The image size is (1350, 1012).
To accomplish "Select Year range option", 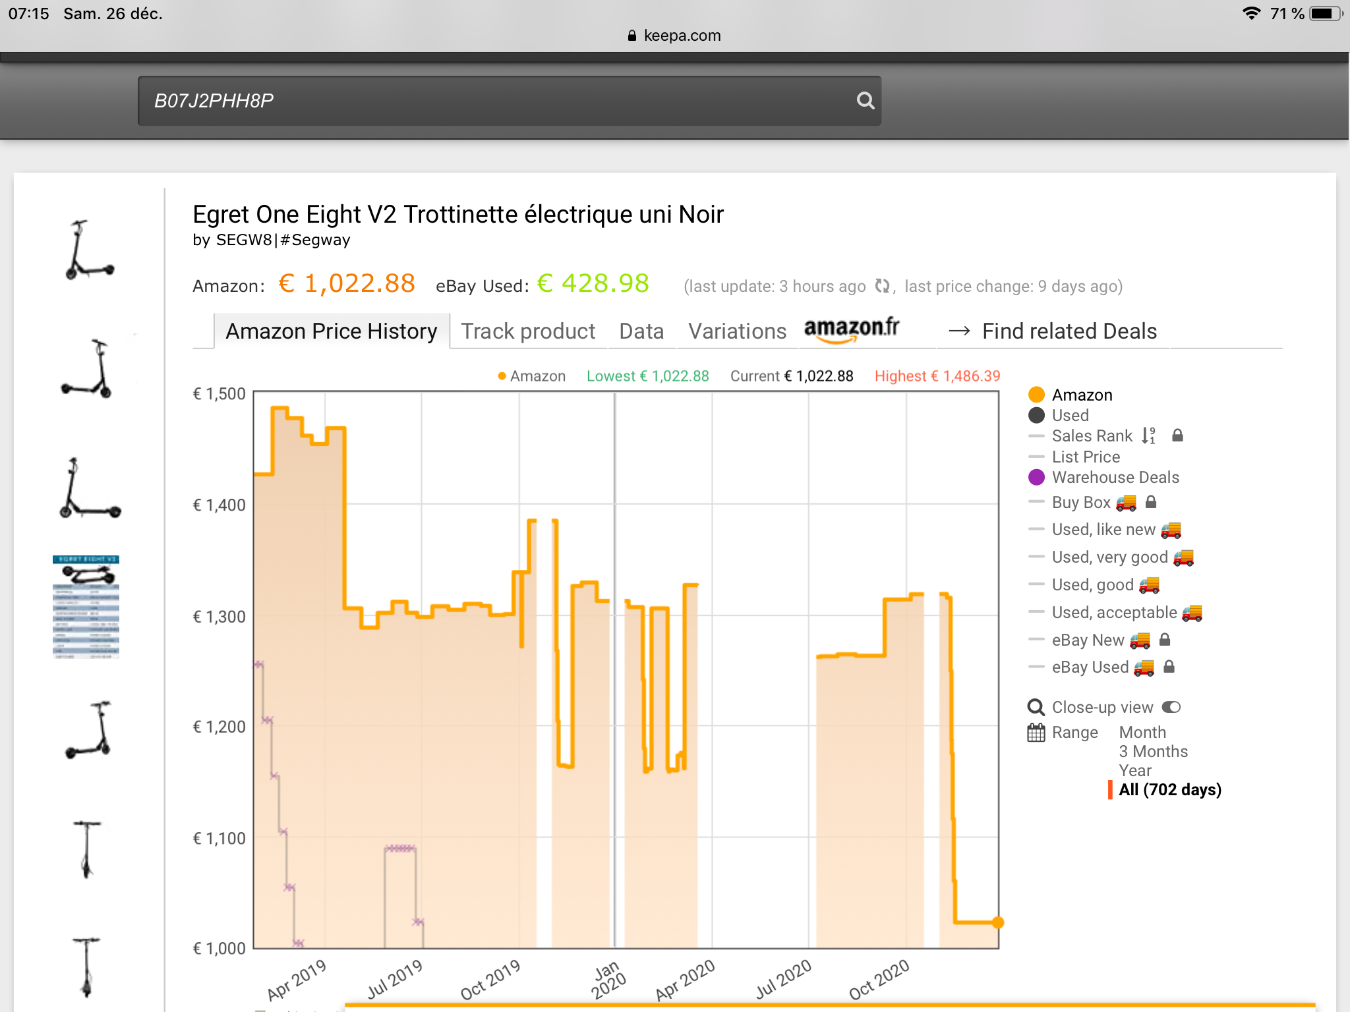I will click(1134, 771).
